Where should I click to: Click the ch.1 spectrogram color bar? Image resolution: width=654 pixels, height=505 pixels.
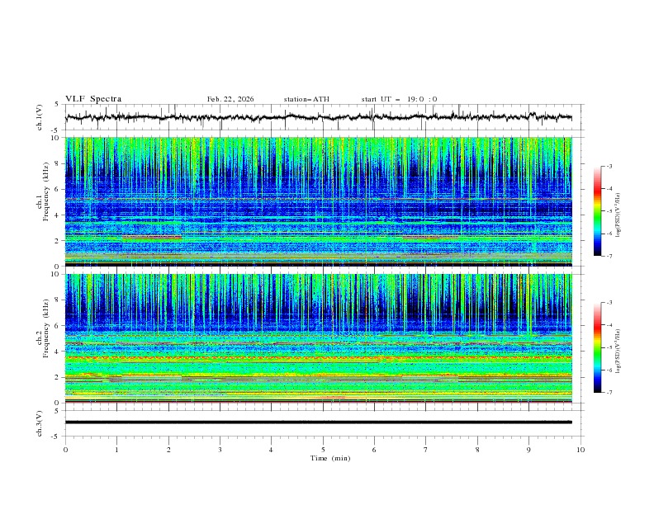click(x=597, y=211)
